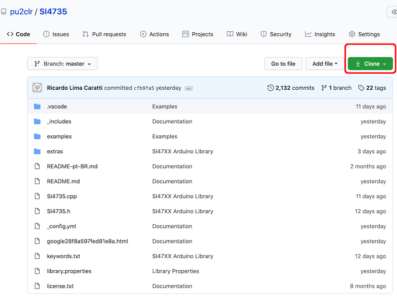Open "Documentation" commit message on _includes row
The image size is (397, 297).
click(x=172, y=121)
